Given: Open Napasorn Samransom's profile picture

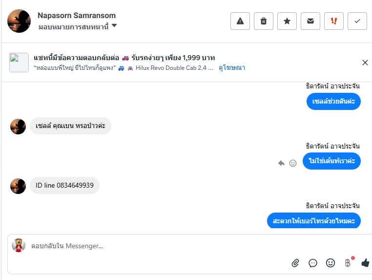Looking at the screenshot, I should (x=19, y=21).
